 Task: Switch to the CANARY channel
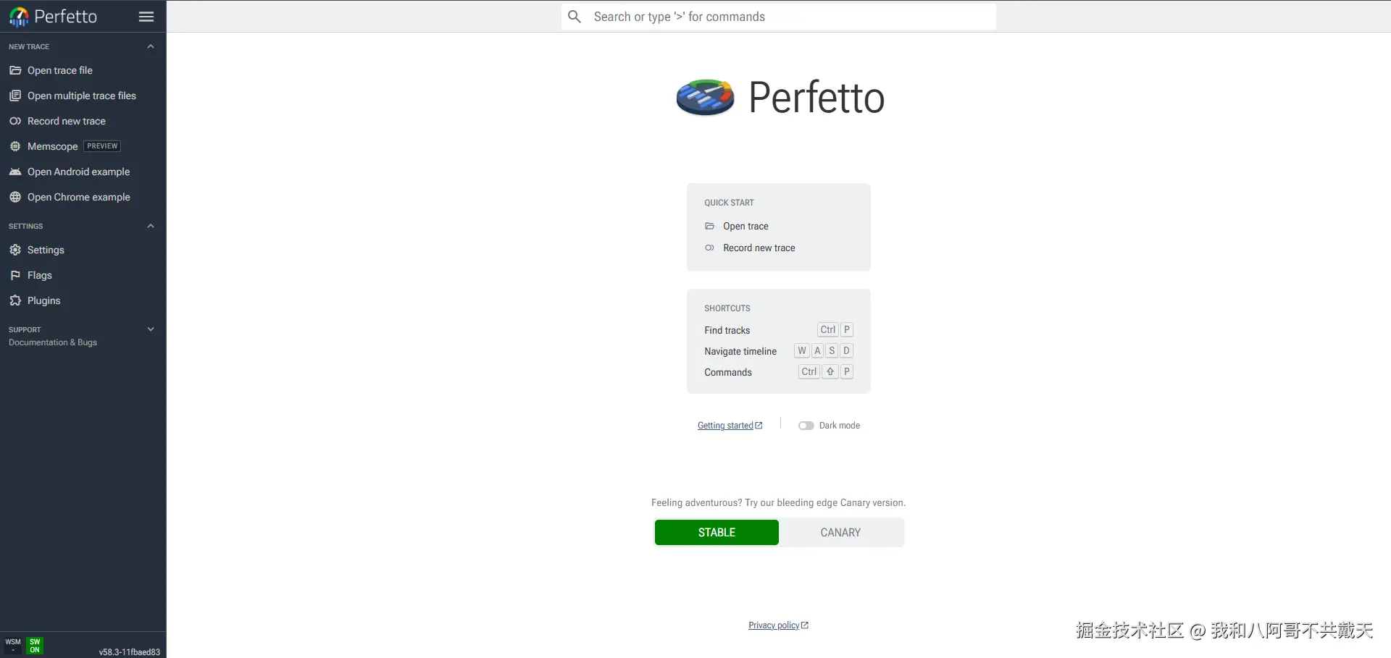(x=840, y=533)
